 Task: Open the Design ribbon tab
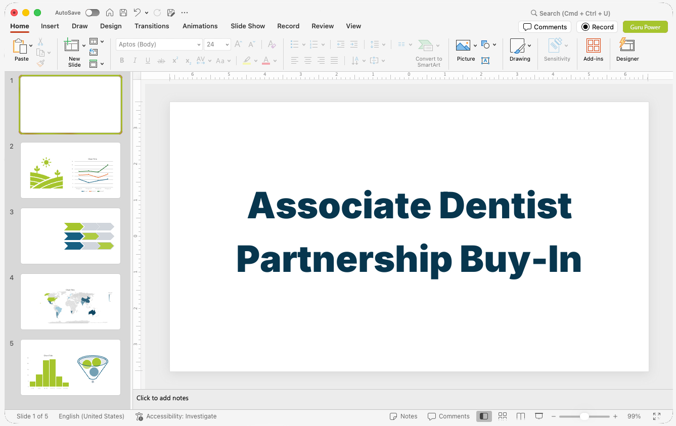(111, 26)
